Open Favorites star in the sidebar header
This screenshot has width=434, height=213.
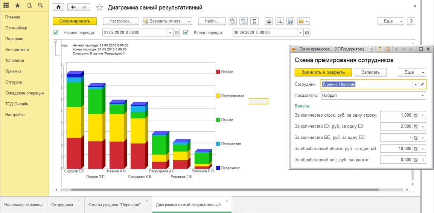point(18,5)
